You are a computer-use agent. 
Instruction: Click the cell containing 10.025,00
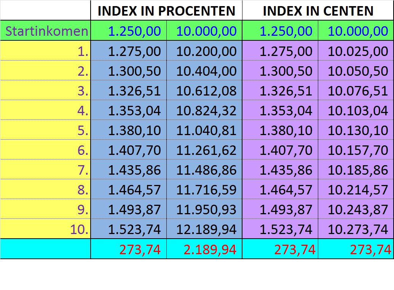[356, 51]
